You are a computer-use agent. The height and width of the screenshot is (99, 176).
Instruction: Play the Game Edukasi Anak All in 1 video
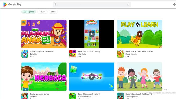click(92, 77)
